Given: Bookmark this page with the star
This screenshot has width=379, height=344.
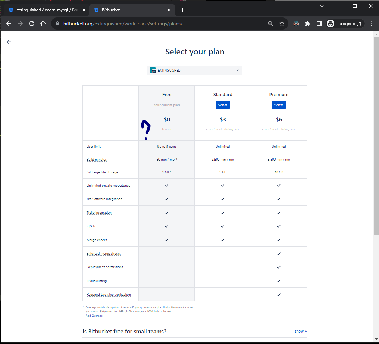Looking at the screenshot, I should pyautogui.click(x=282, y=24).
